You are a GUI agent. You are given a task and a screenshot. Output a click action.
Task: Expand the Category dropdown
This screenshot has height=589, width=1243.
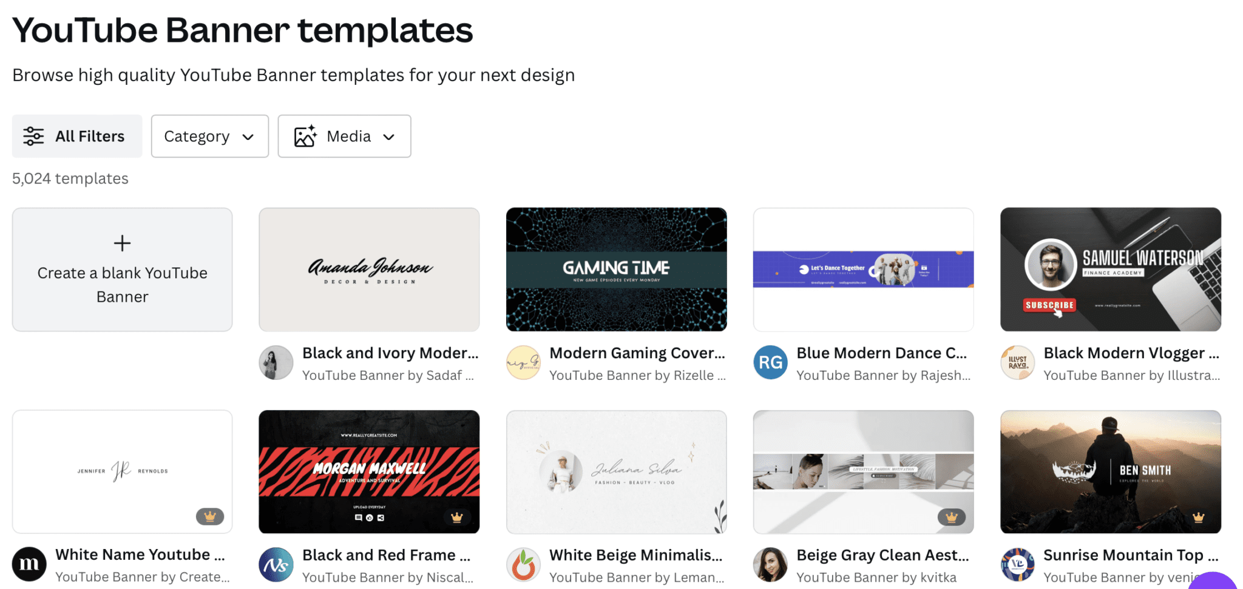click(210, 136)
